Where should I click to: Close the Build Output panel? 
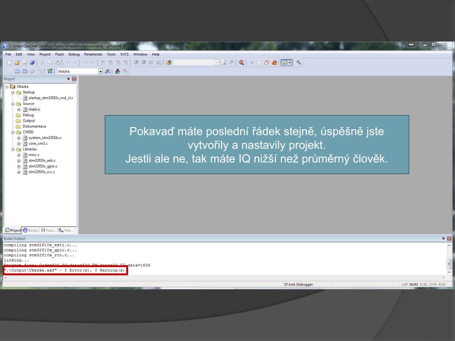(x=449, y=238)
